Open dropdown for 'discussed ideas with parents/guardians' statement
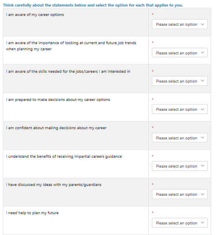 coord(180,194)
